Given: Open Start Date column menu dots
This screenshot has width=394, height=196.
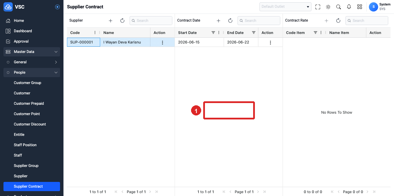Looking at the screenshot, I should pos(219,33).
